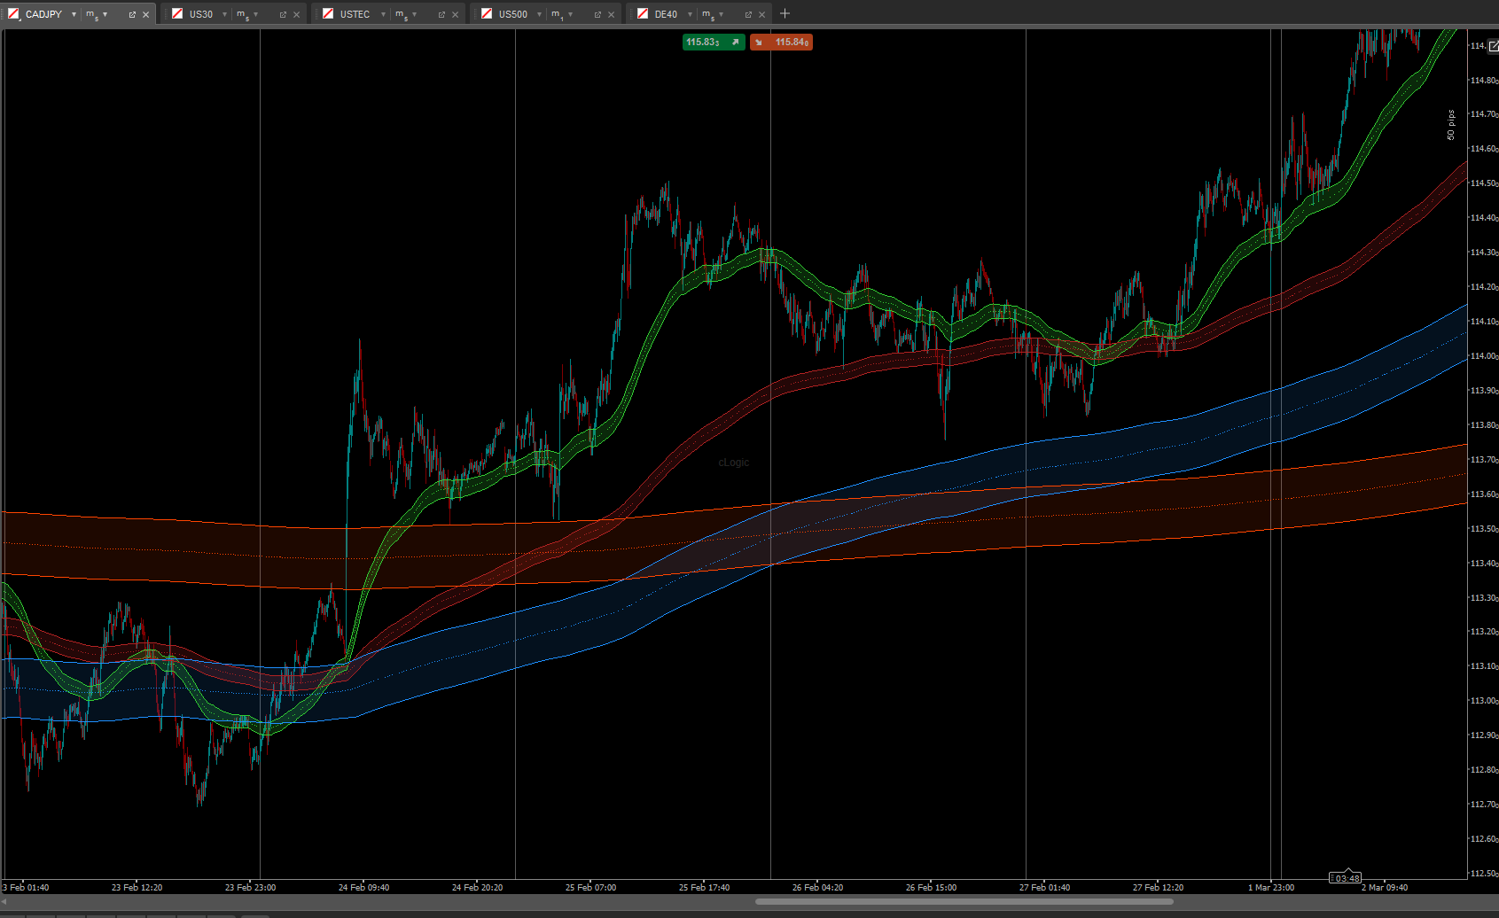
Task: Click the USTEC symbol icon on its tab
Action: 328,13
